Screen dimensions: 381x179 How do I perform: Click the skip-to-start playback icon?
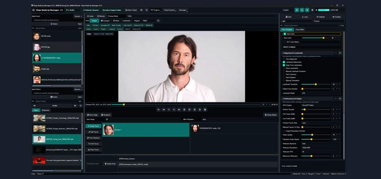click(x=159, y=110)
